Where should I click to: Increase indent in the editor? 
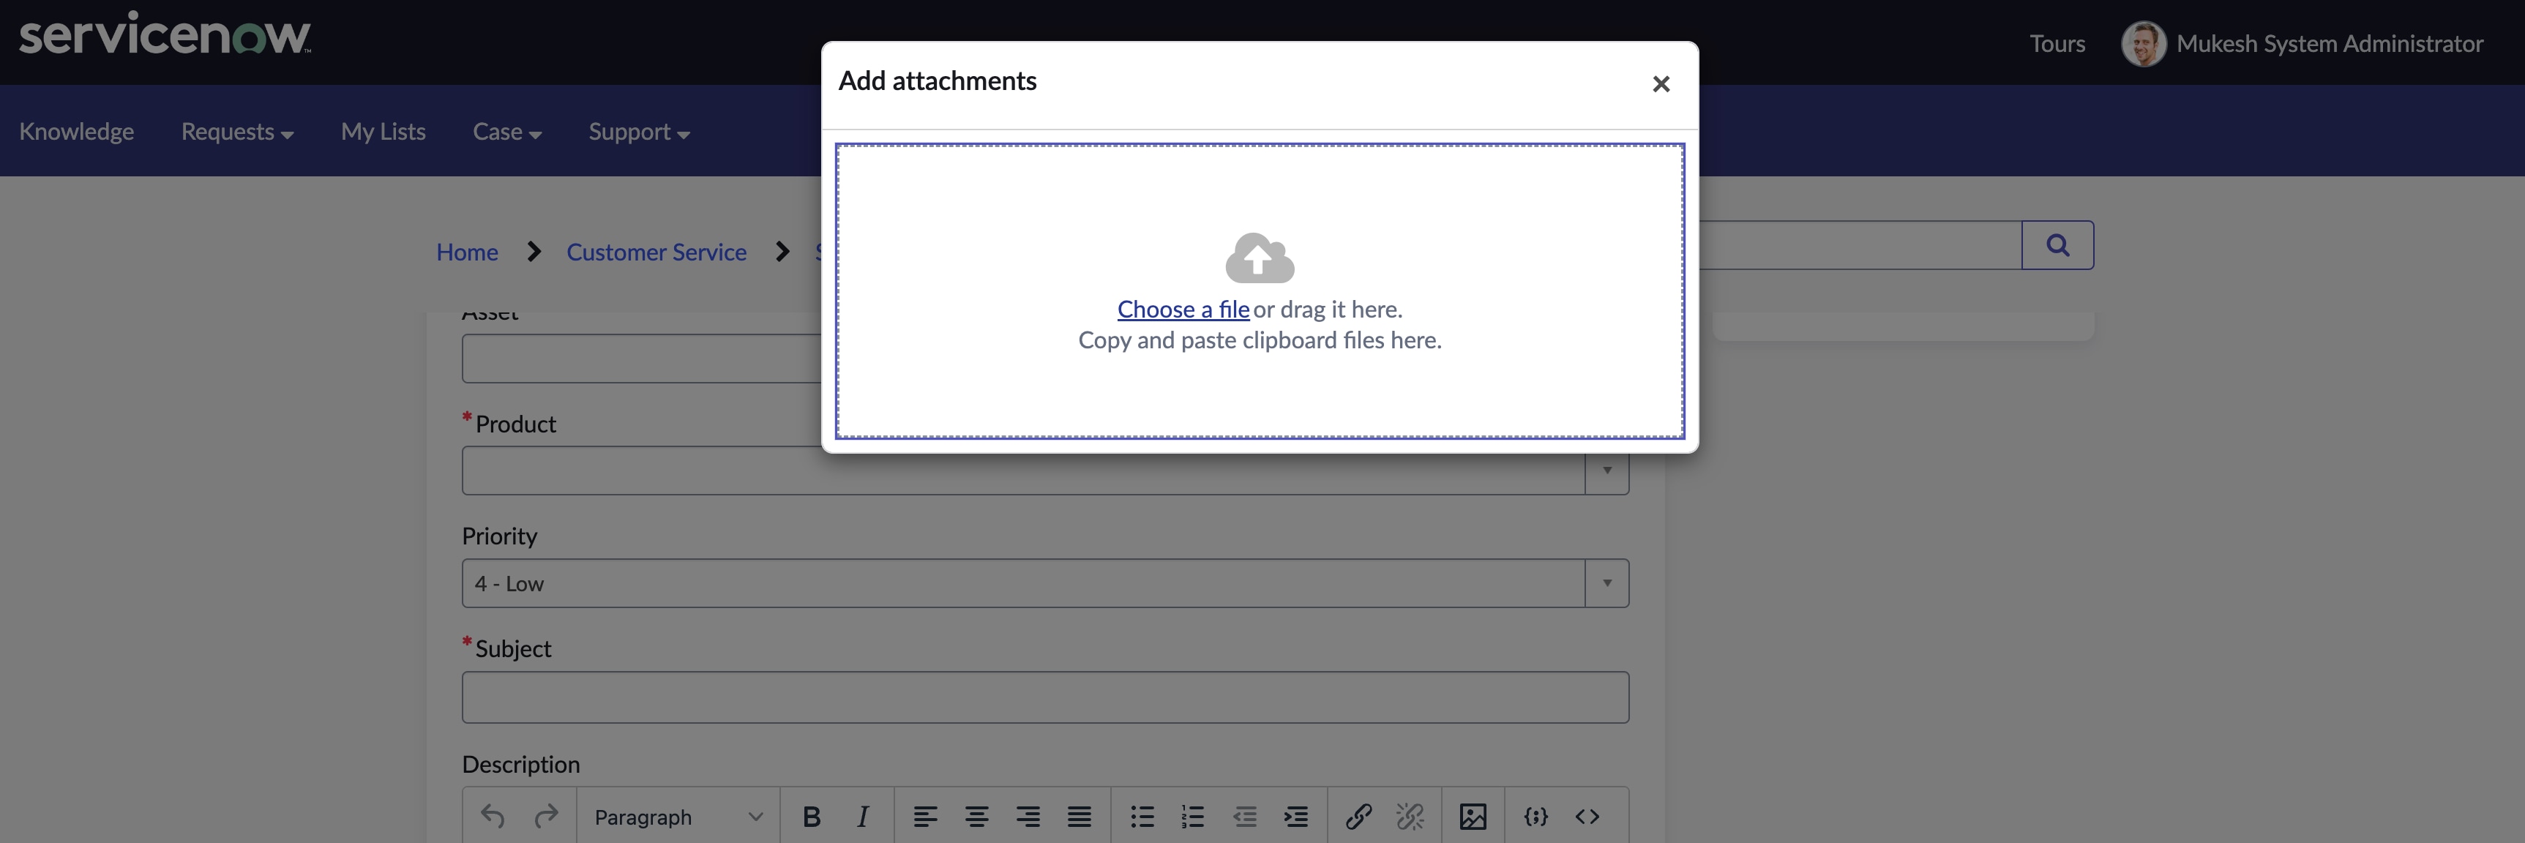point(1296,817)
